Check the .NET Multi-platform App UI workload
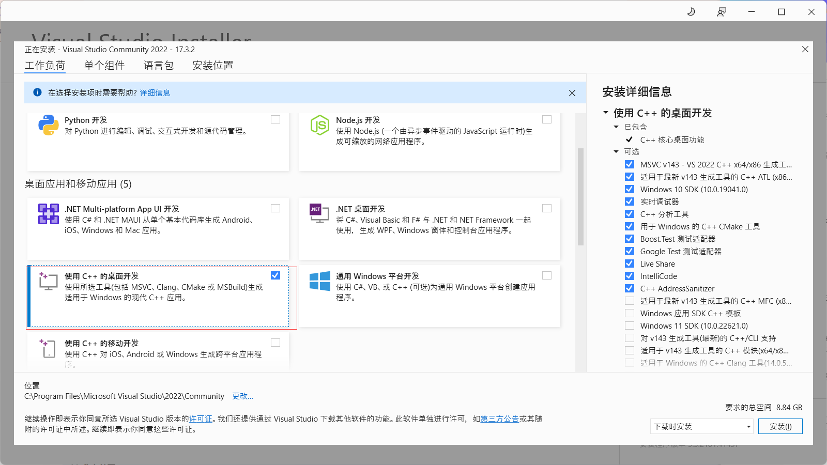827x465 pixels. [x=275, y=208]
